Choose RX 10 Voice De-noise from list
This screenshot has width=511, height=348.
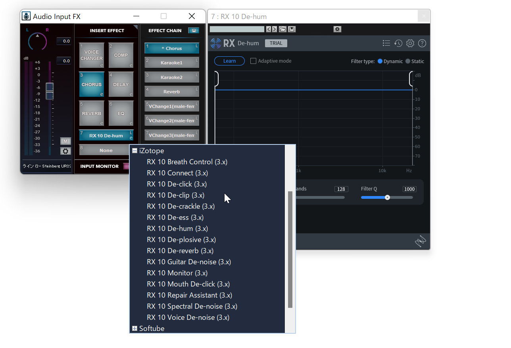(188, 317)
